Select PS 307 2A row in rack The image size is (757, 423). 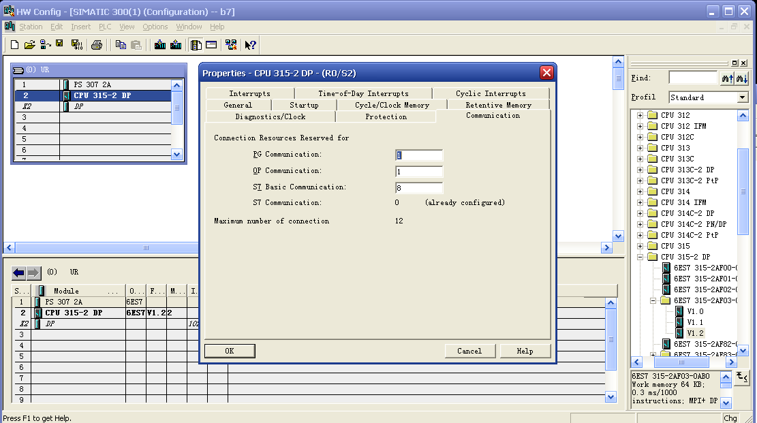pos(93,84)
